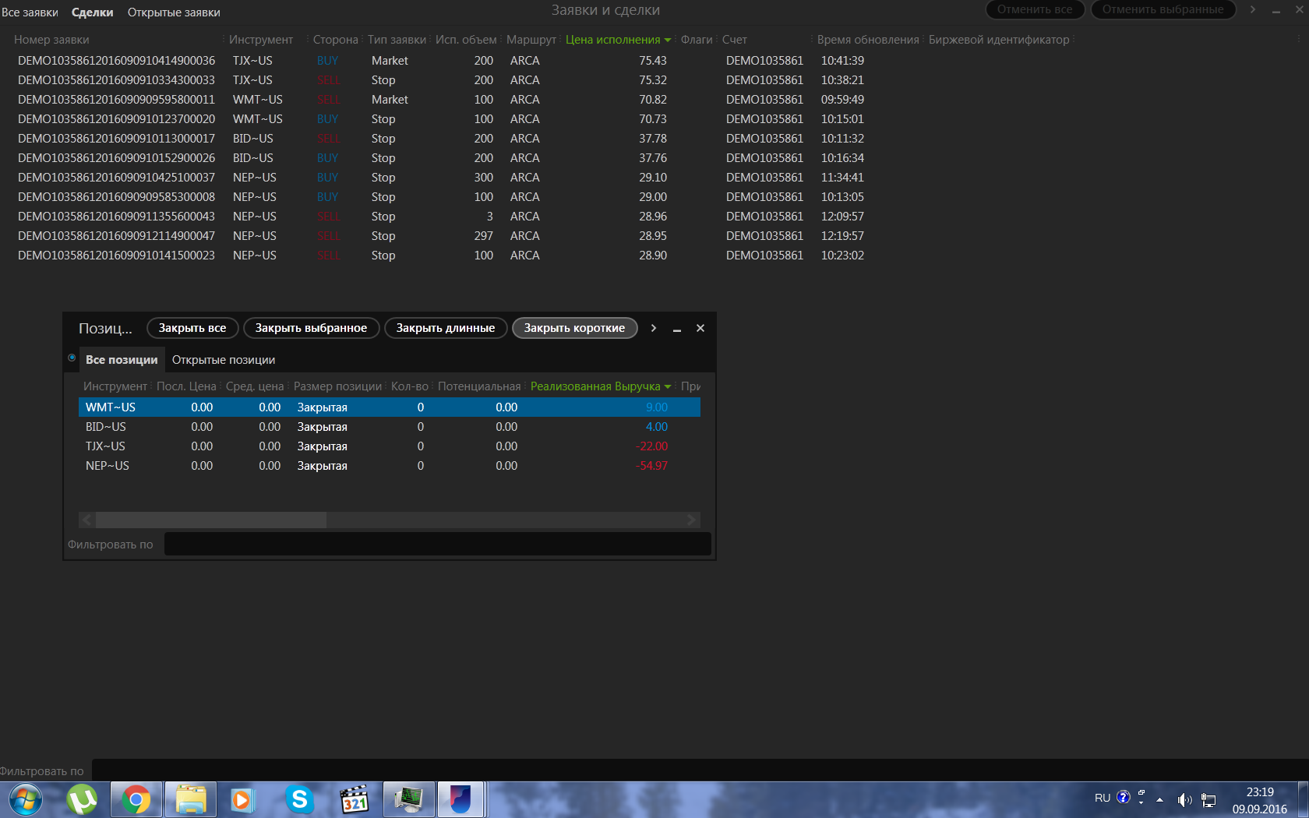Select order DEMO10358612016090912114900047
1309x818 pixels.
pos(116,236)
